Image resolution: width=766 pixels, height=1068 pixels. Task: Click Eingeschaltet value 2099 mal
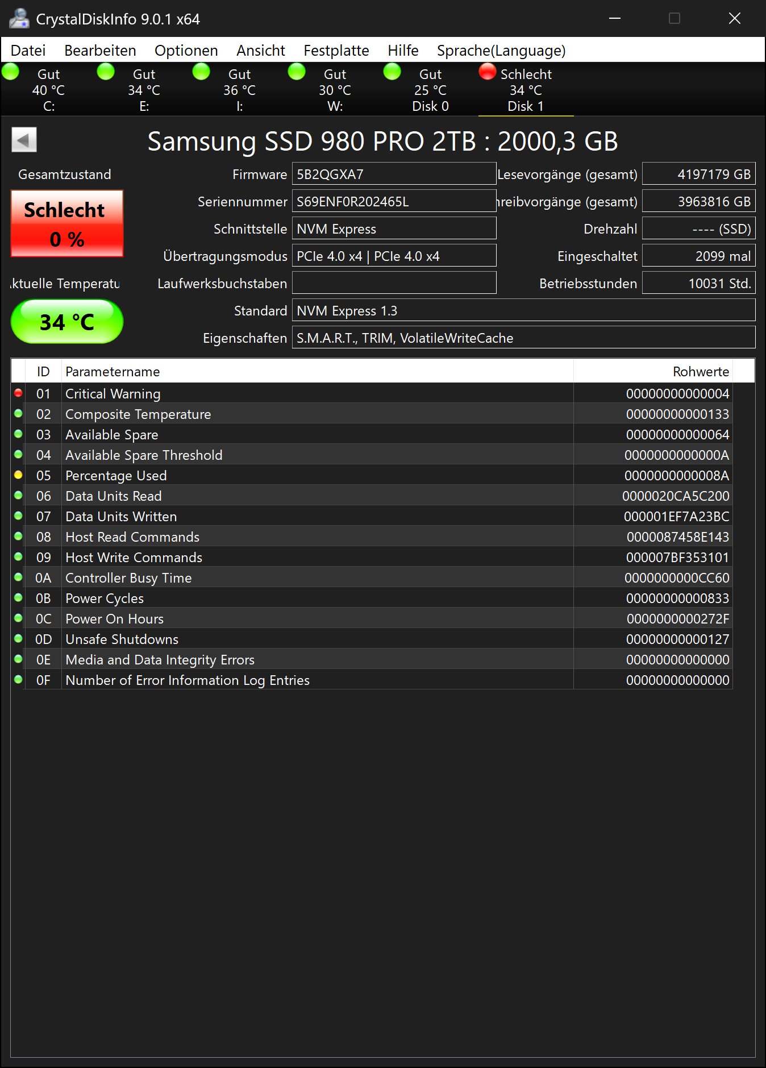[698, 256]
